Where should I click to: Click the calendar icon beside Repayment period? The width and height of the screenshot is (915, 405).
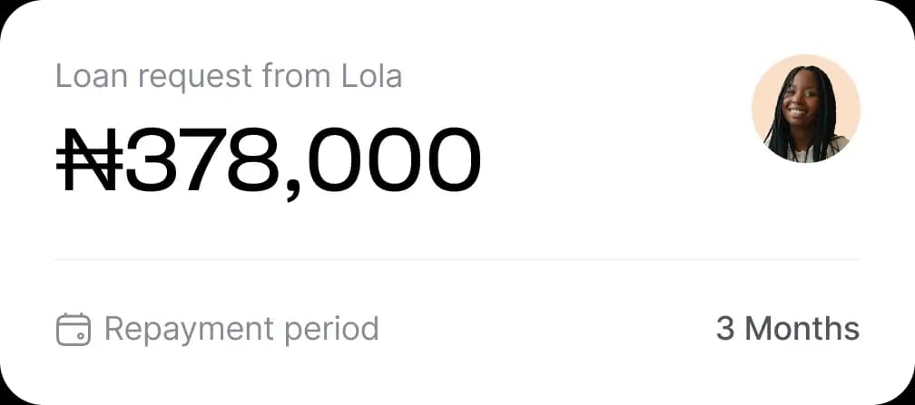(74, 329)
